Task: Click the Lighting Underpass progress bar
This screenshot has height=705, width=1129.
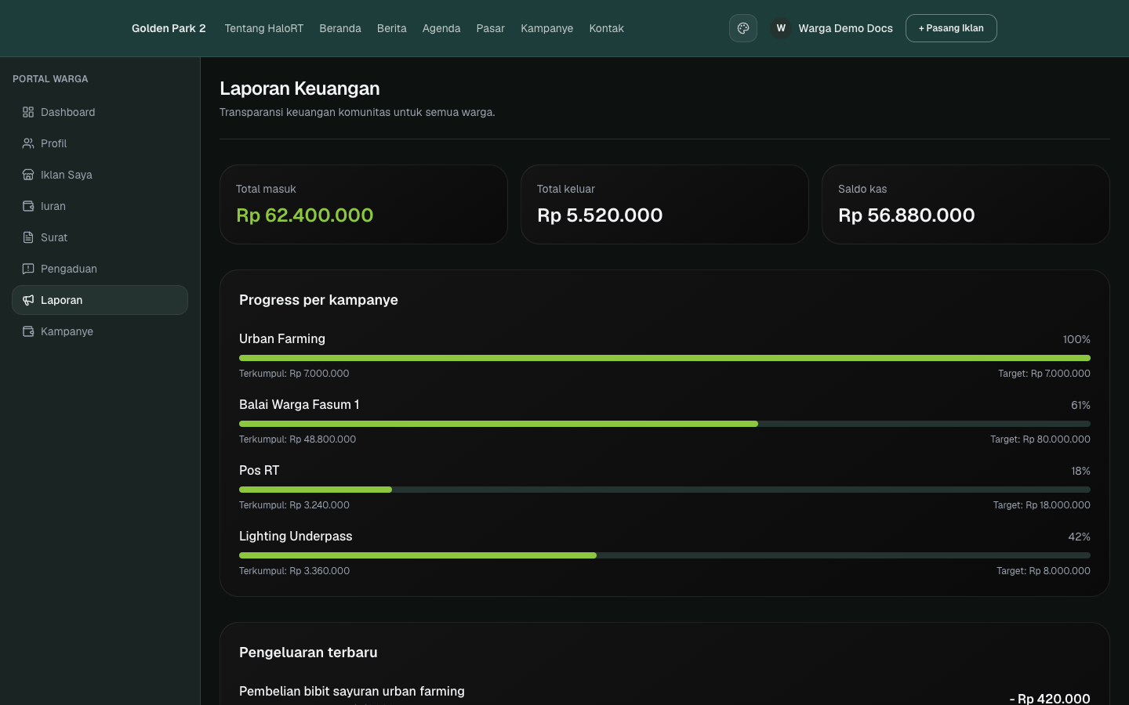Action: pyautogui.click(x=665, y=555)
